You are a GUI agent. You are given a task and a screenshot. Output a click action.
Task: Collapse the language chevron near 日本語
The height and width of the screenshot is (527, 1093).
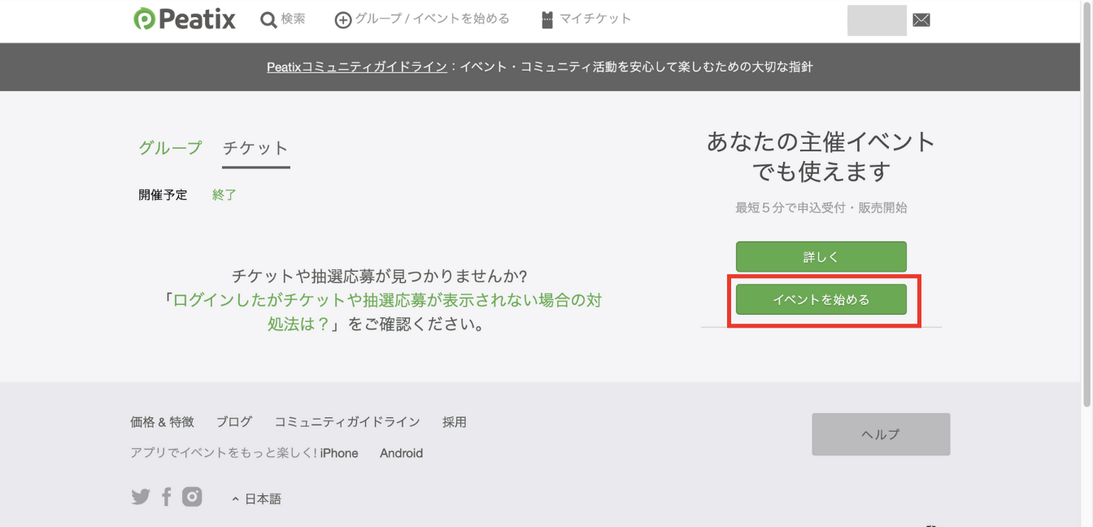[236, 498]
